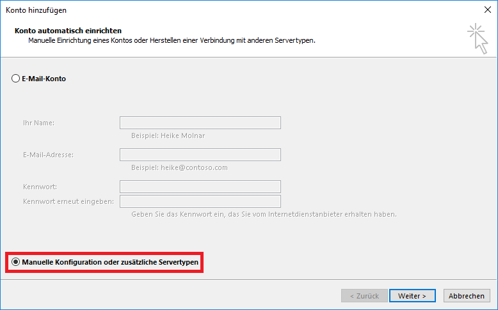498x310 pixels.
Task: Click the Kennwort: label
Action: pyautogui.click(x=40, y=187)
